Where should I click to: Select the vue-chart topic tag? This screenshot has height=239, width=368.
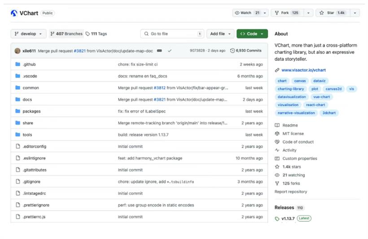(321, 97)
